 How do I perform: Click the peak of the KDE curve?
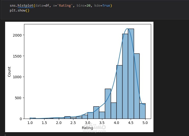pyautogui.click(x=127, y=29)
